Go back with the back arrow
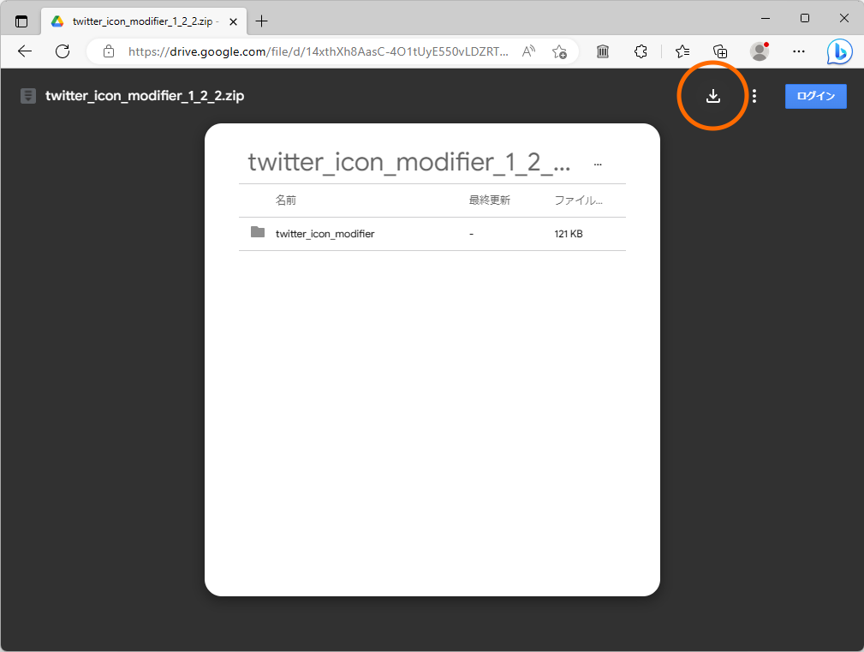864x652 pixels. coord(24,51)
